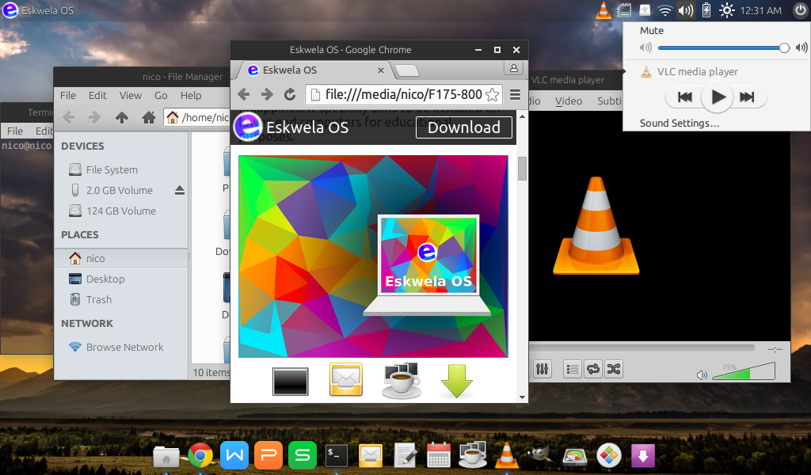Viewport: 811px width, 475px height.
Task: Adjust the system volume slider
Action: click(723, 48)
